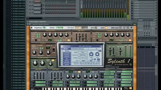The image size is (161, 90).
Task: Open Misc 1 Reso A destination dropdown
Action: (109, 77)
